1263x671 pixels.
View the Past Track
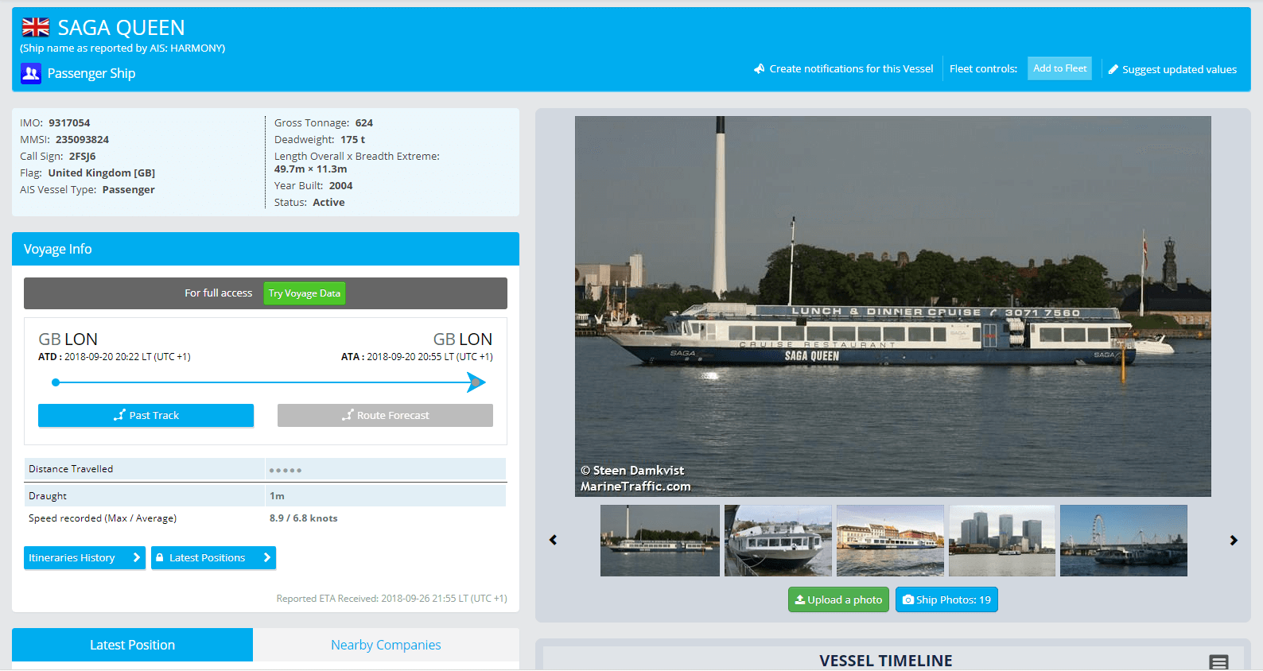[x=146, y=416]
